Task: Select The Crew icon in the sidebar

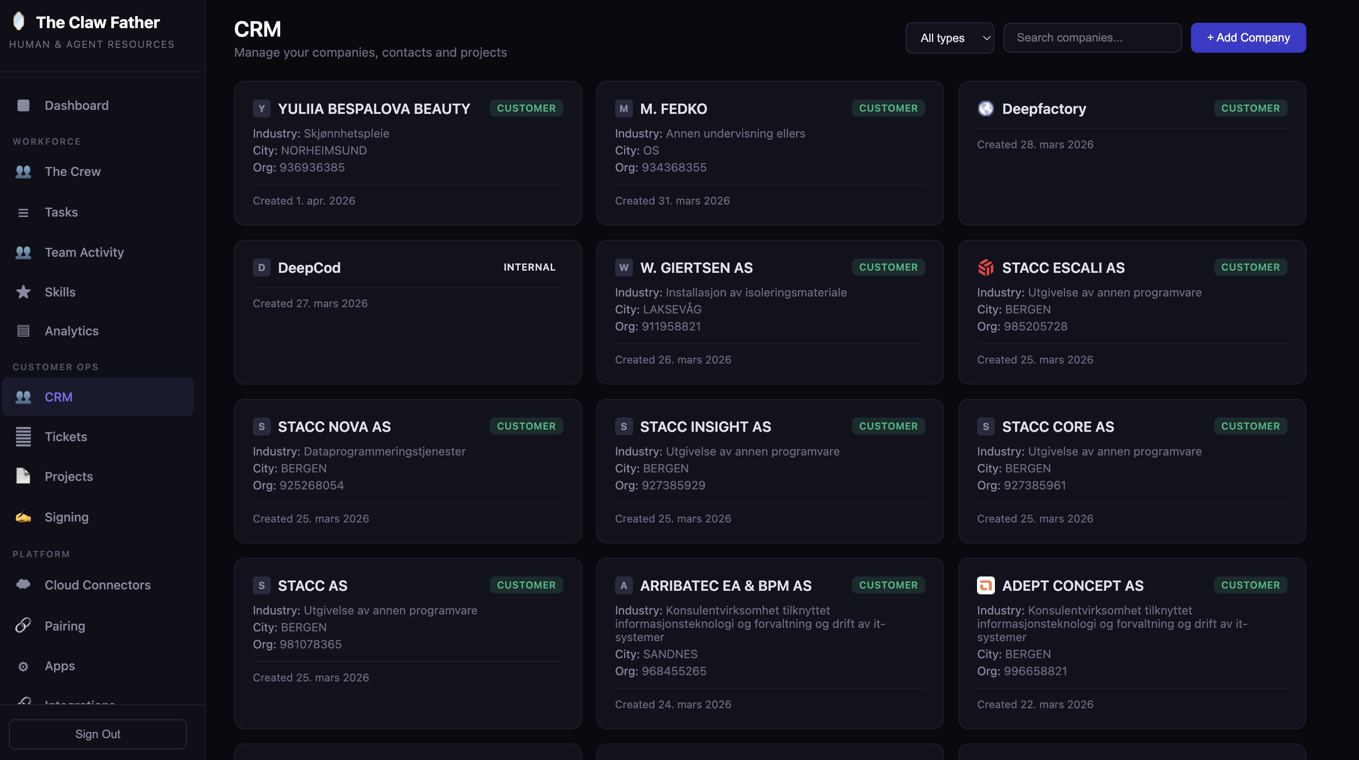Action: [x=23, y=171]
